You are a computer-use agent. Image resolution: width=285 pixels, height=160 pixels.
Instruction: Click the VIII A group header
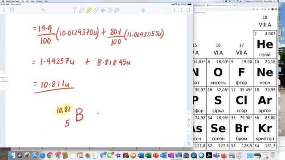[x=265, y=24]
